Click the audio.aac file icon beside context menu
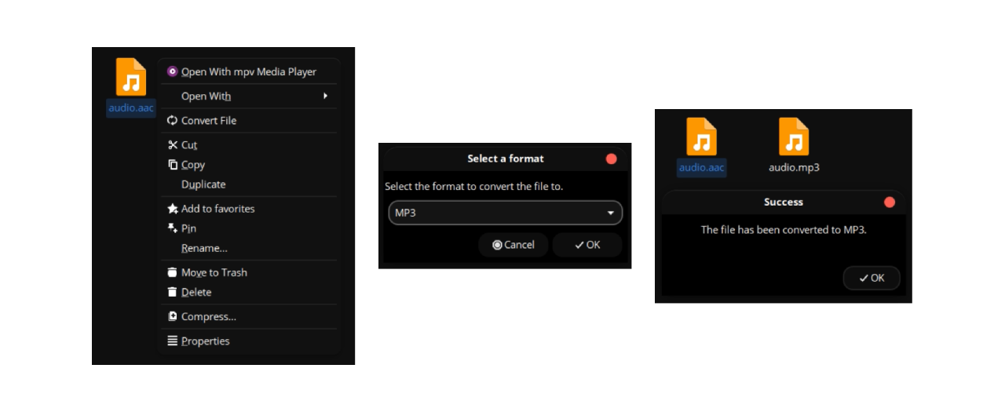 pos(130,78)
